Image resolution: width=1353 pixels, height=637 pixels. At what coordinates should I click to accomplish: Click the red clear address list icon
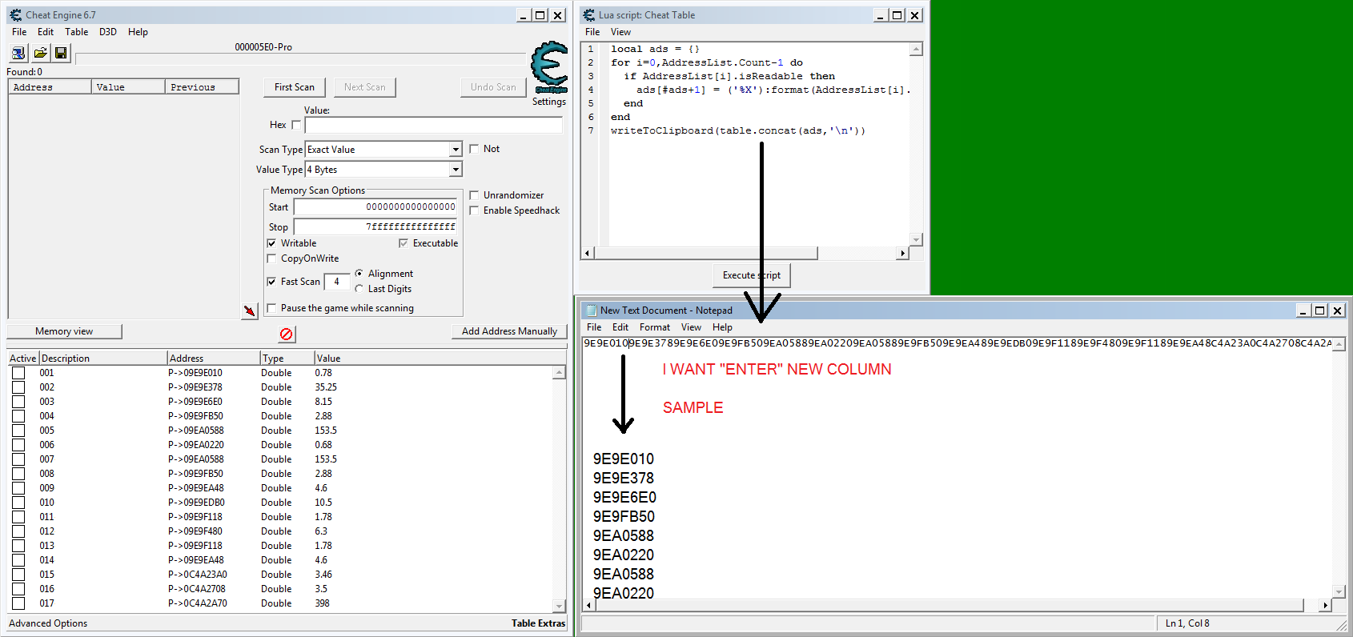(x=286, y=334)
